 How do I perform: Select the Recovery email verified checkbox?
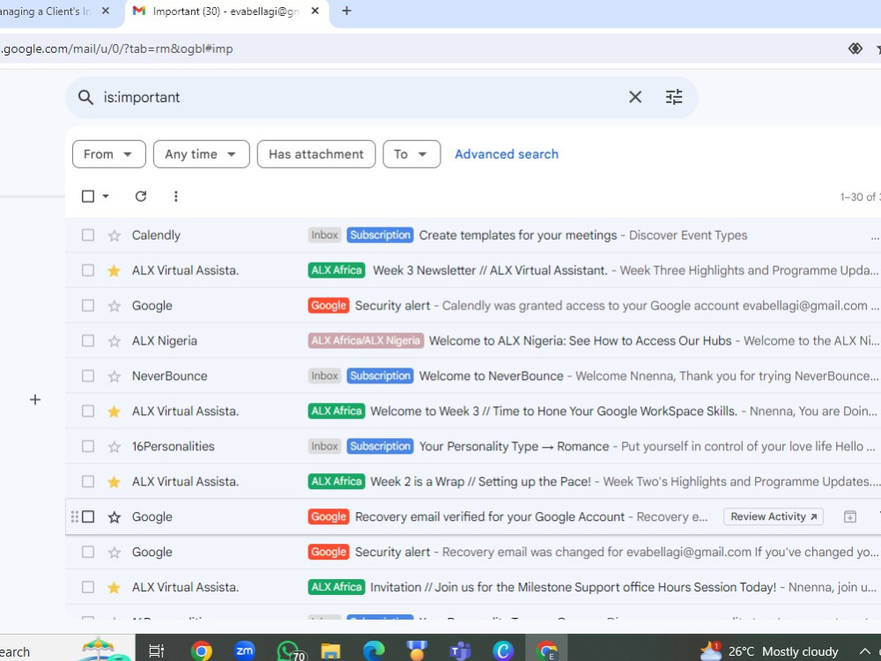(87, 516)
